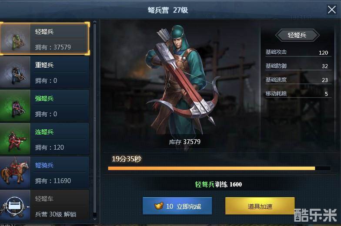Choose the 强弩兵 green unit icon
341x226 pixels.
15,105
